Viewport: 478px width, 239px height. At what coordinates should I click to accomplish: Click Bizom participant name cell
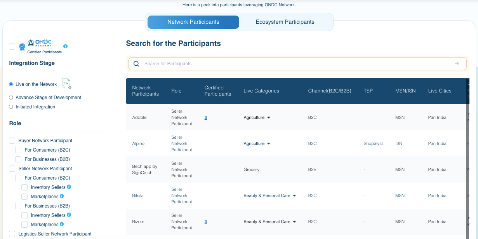[x=138, y=222]
